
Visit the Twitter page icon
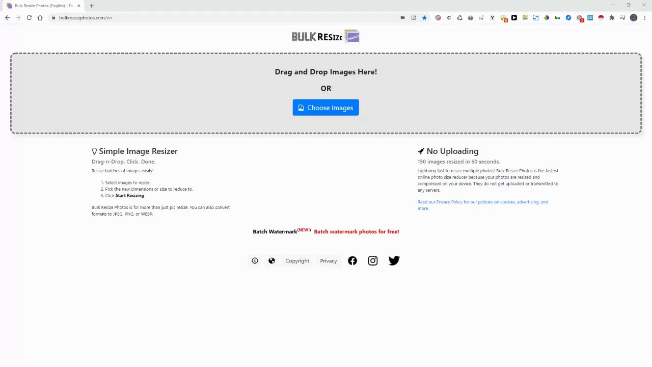coord(394,260)
